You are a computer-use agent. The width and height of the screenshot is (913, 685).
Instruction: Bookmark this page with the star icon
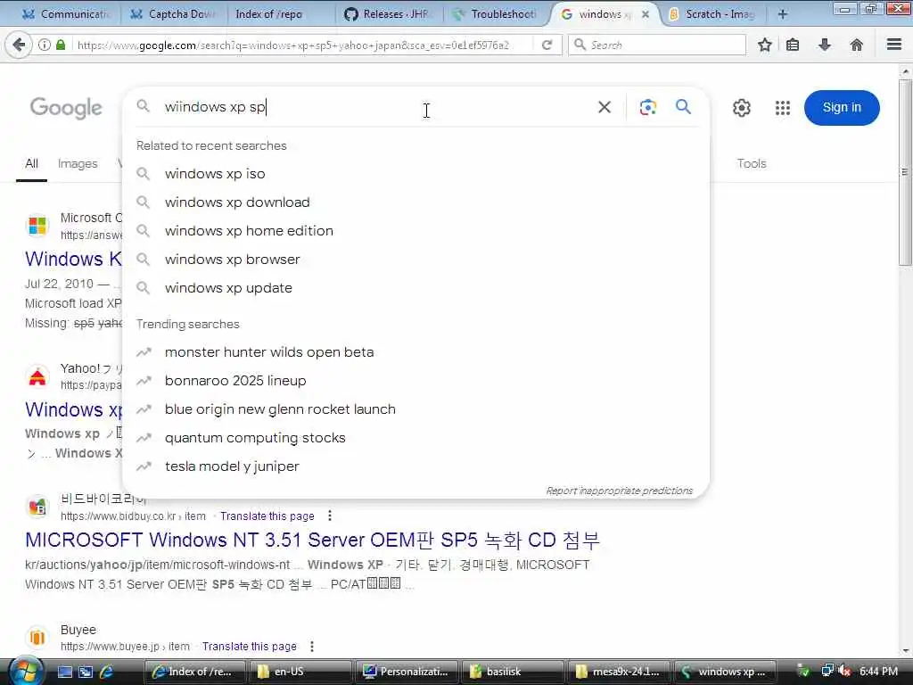(764, 45)
